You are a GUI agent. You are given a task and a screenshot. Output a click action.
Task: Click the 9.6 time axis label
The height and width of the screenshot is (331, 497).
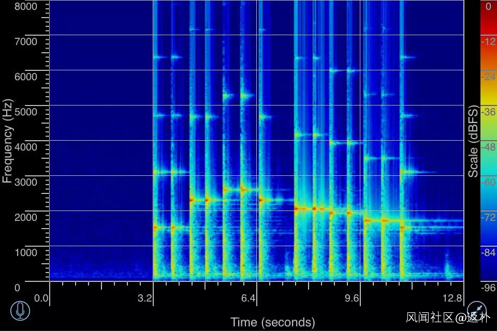click(x=352, y=298)
